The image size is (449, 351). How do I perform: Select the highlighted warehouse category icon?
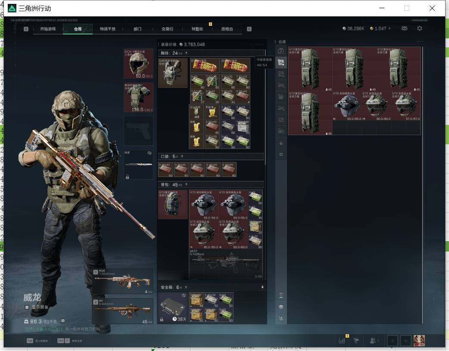[281, 62]
